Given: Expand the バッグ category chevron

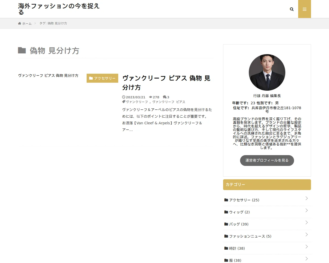Looking at the screenshot, I should point(306,222).
